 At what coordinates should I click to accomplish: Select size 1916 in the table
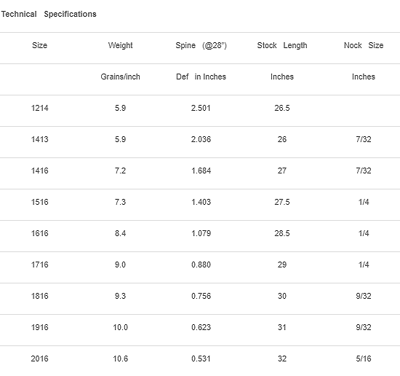click(39, 327)
